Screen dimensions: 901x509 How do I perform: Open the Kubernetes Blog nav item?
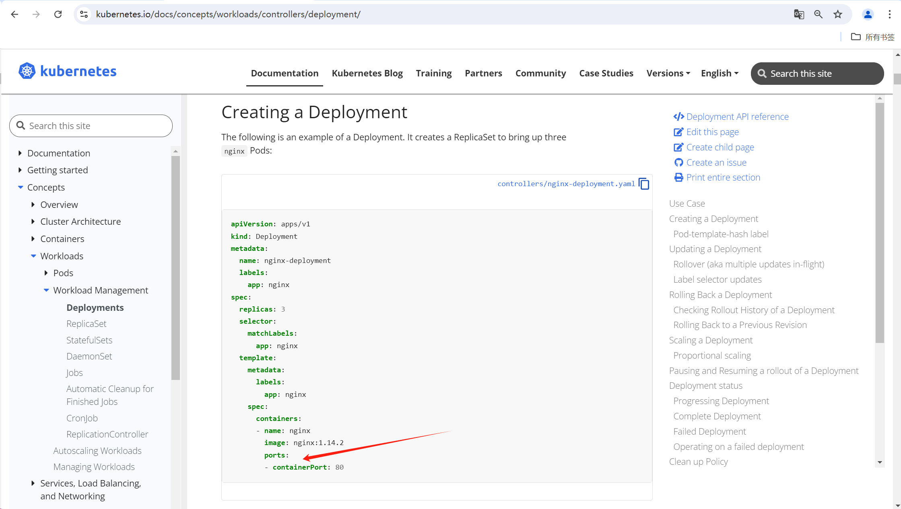point(367,73)
